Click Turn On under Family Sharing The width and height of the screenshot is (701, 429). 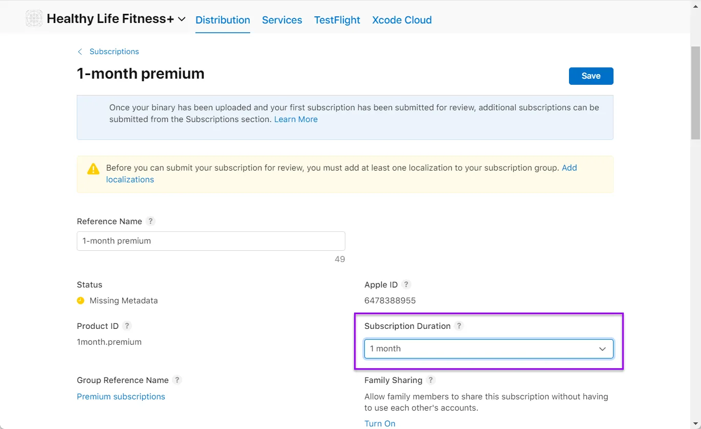click(x=380, y=423)
